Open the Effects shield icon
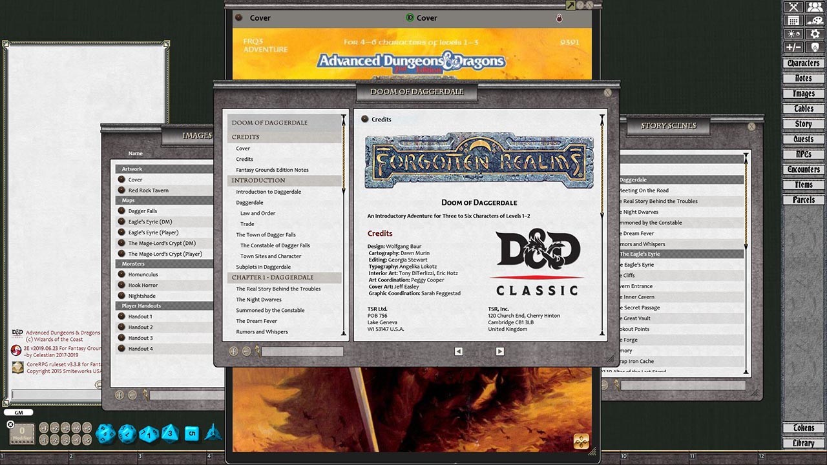Screen dimensions: 827x465 (814, 48)
